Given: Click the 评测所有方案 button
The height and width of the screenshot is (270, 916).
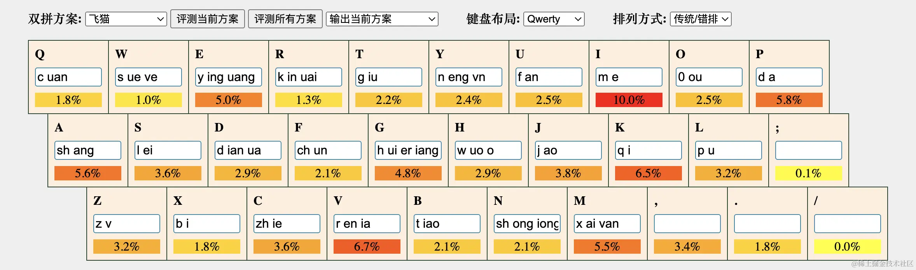Looking at the screenshot, I should pos(285,19).
